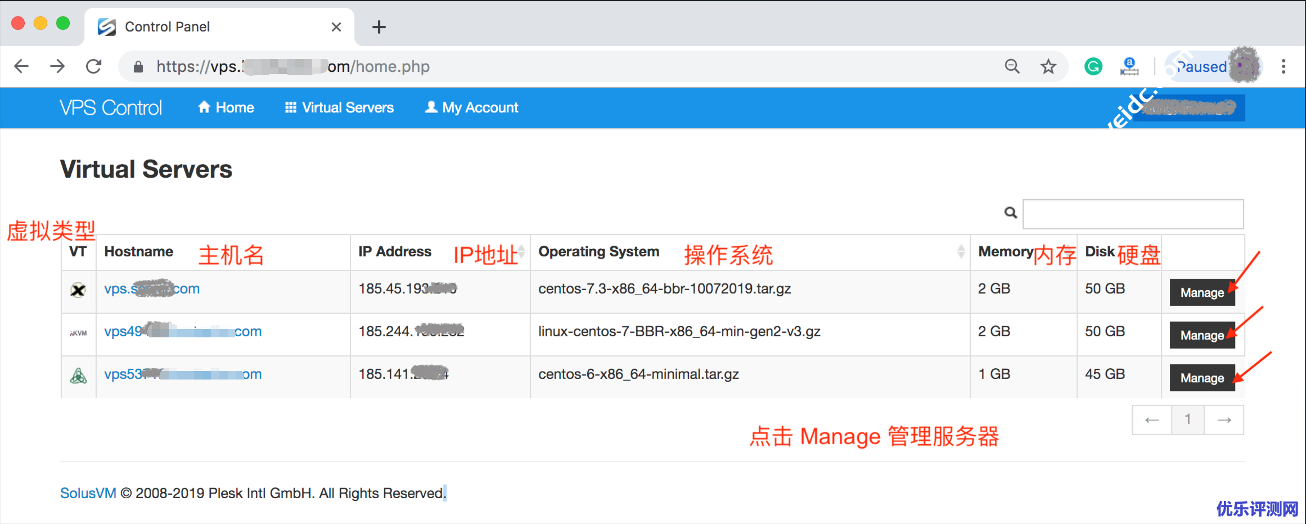This screenshot has width=1306, height=524.
Task: Open My Account navigation item
Action: pyautogui.click(x=471, y=107)
